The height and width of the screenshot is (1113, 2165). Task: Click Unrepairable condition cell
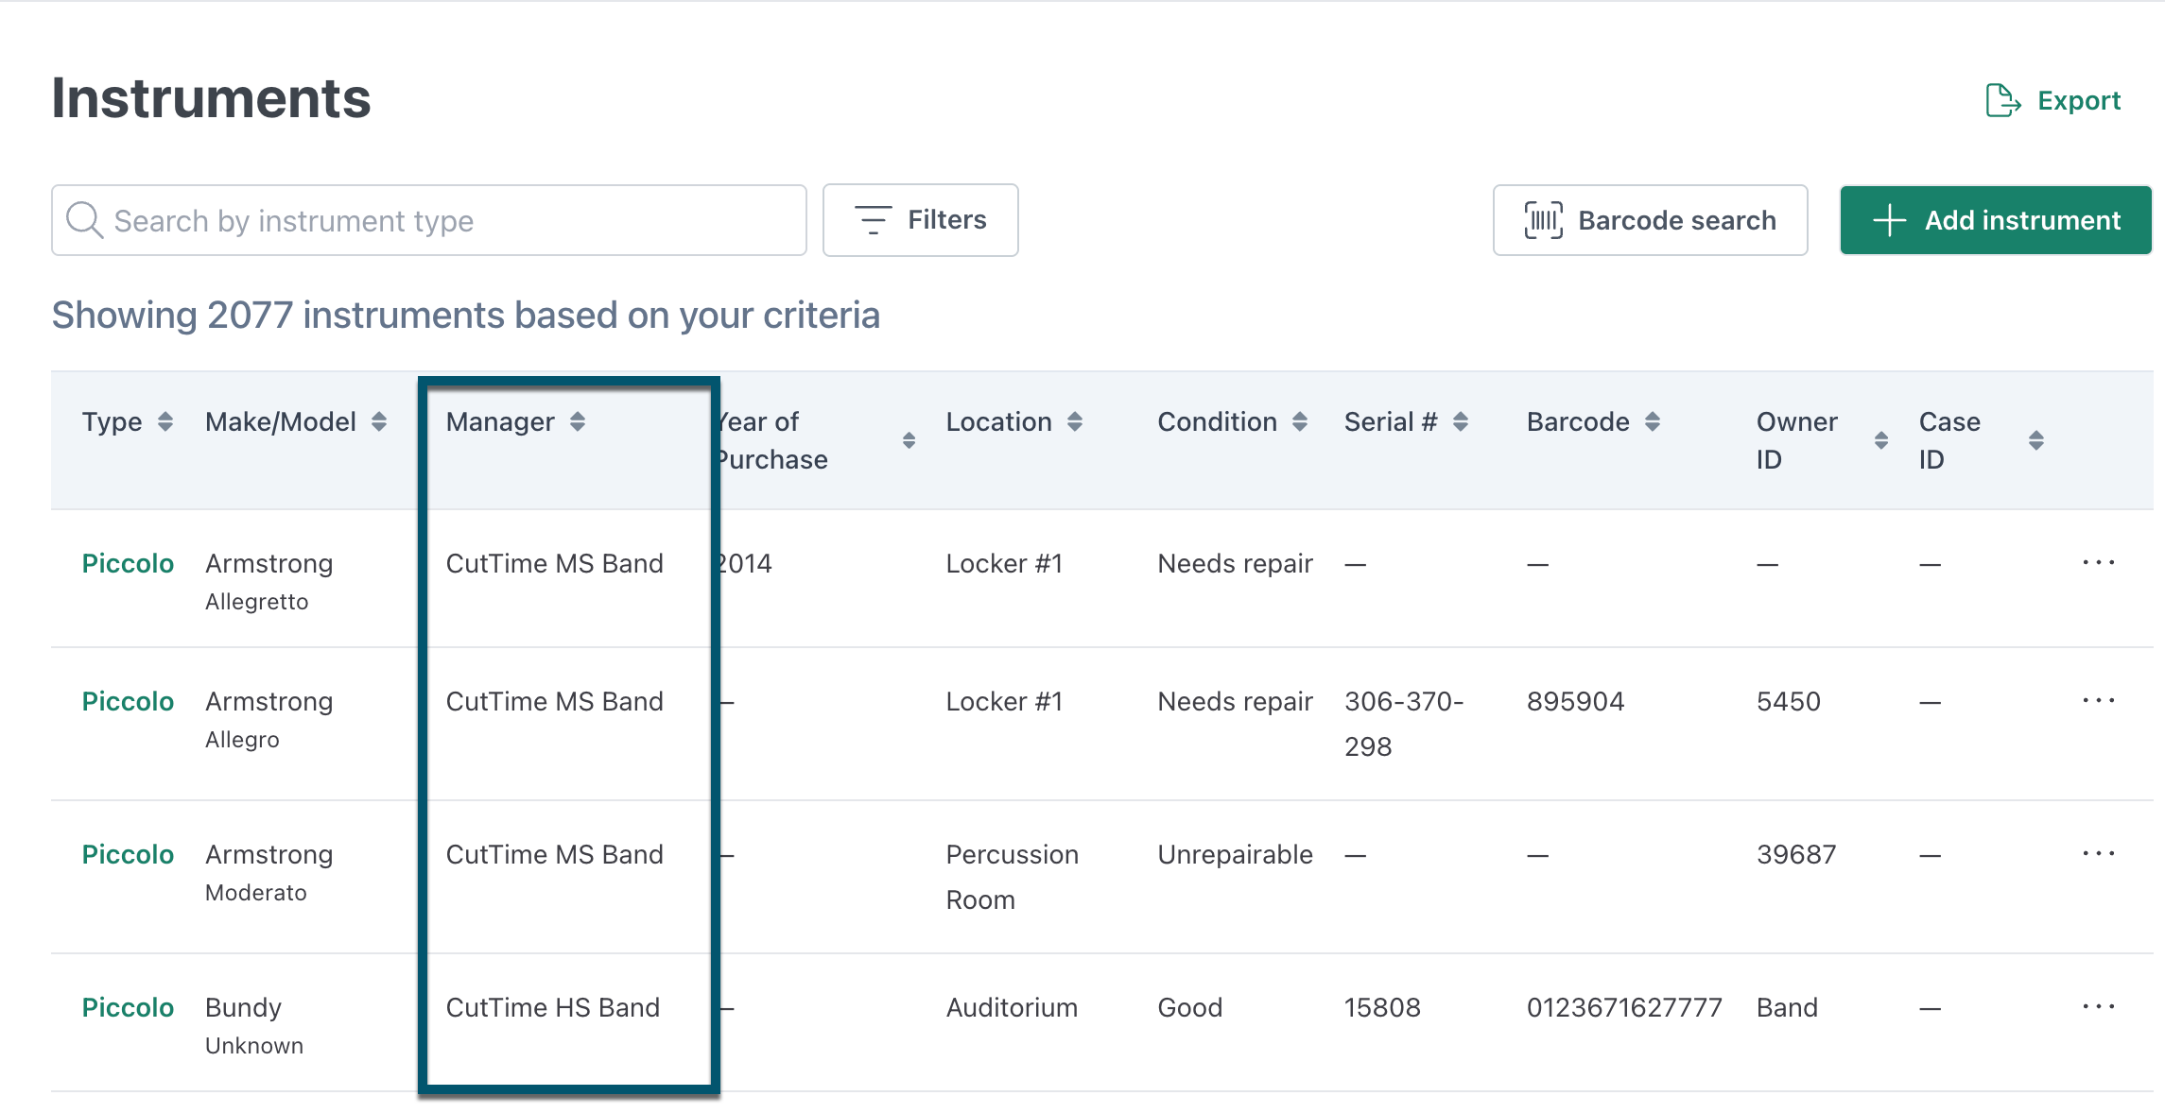point(1235,854)
